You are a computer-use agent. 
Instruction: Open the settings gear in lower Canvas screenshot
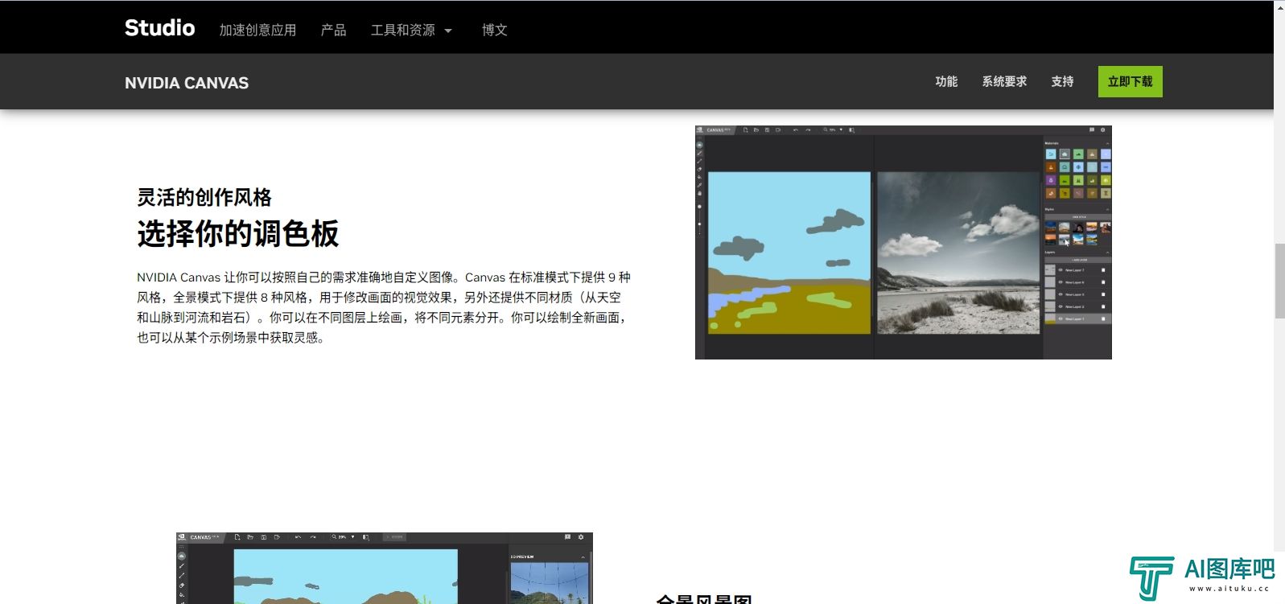(x=581, y=537)
